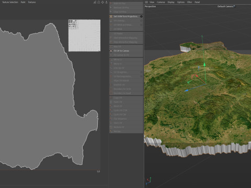Click the Mirror V icon
251x188 pixels.
[111, 64]
